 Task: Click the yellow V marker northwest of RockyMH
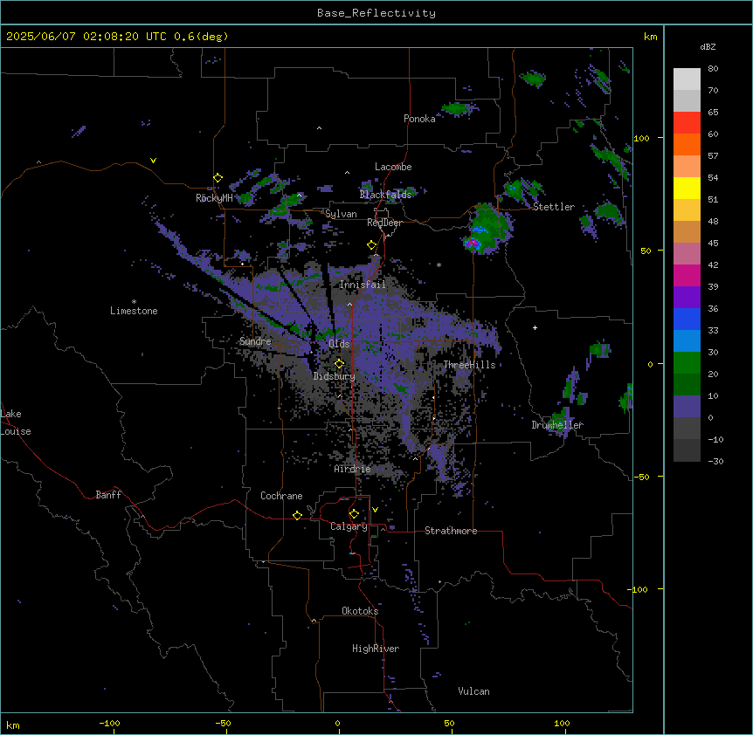pyautogui.click(x=153, y=161)
